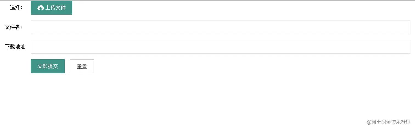Place cursor in the file name box
415x129 pixels.
tap(220, 27)
